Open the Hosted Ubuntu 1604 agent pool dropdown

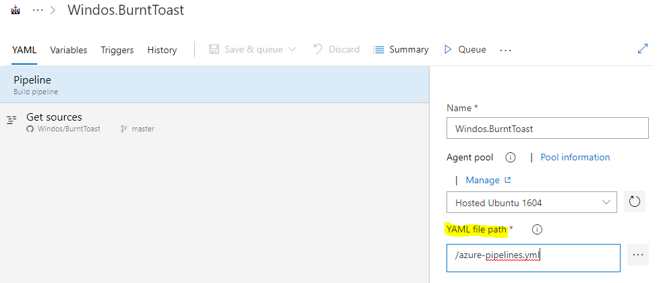(531, 202)
